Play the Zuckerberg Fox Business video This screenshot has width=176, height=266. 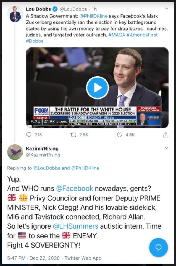point(97,88)
